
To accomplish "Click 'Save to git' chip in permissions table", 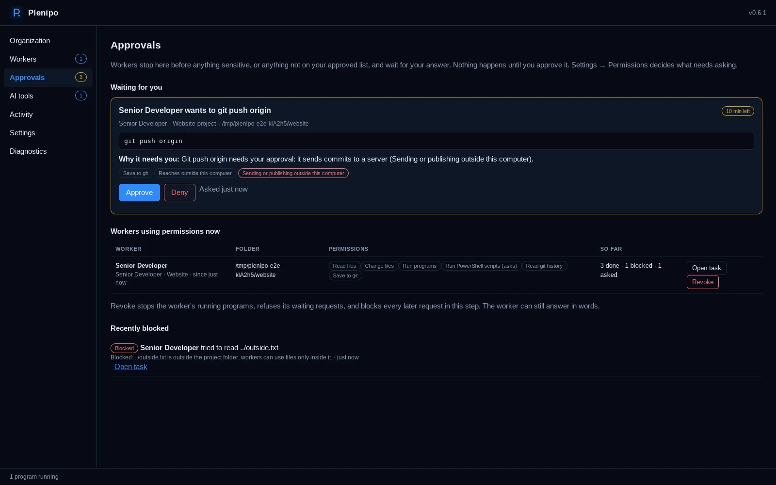I will (x=345, y=275).
